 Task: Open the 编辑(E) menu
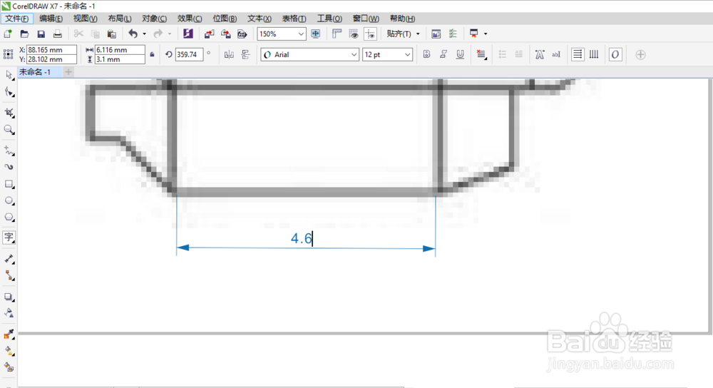[x=51, y=19]
